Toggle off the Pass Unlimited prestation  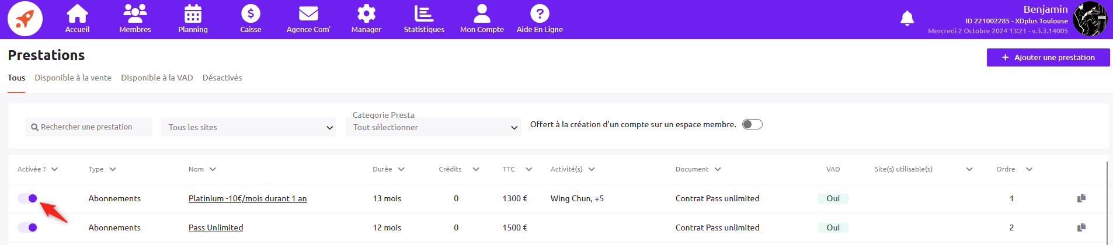27,228
